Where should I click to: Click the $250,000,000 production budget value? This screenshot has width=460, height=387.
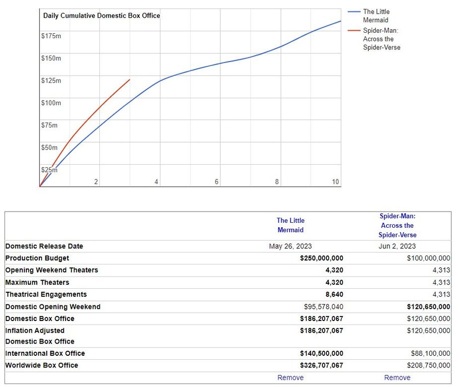[x=321, y=258]
